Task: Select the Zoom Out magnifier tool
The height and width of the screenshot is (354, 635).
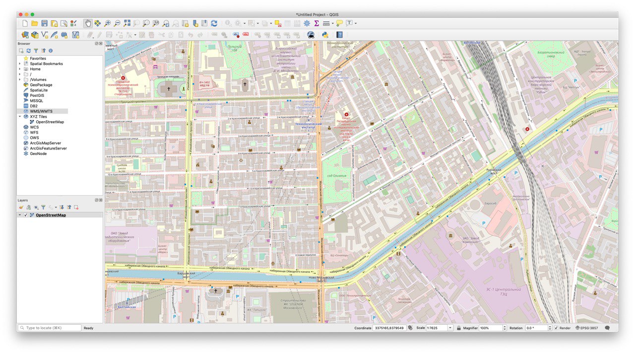Action: [117, 23]
